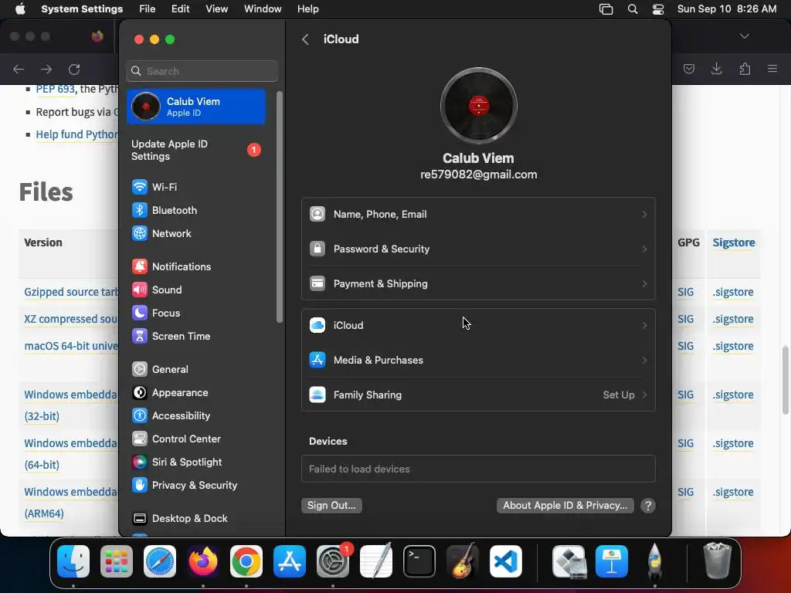Launch Google Chrome from the Dock

246,561
